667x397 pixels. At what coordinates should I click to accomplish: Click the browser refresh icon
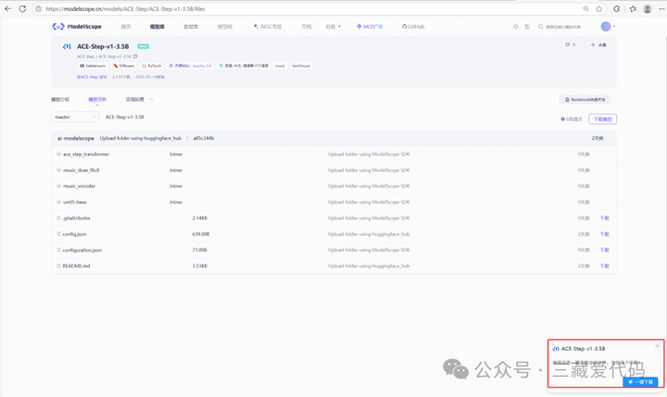click(x=22, y=8)
